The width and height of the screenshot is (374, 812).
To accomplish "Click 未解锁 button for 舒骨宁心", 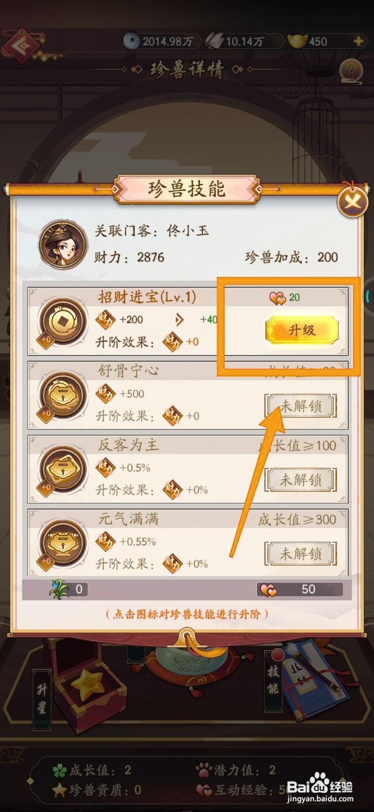I will coord(301,405).
